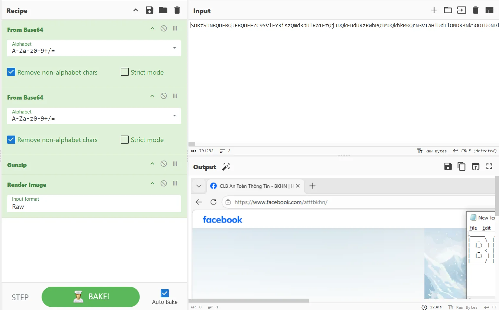The height and width of the screenshot is (310, 499).
Task: Collapse the Gunzip operation with its chevron
Action: tap(152, 164)
